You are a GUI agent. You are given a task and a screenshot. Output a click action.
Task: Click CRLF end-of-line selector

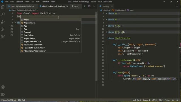160,100
